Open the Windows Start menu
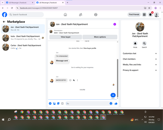 point(3,120)
